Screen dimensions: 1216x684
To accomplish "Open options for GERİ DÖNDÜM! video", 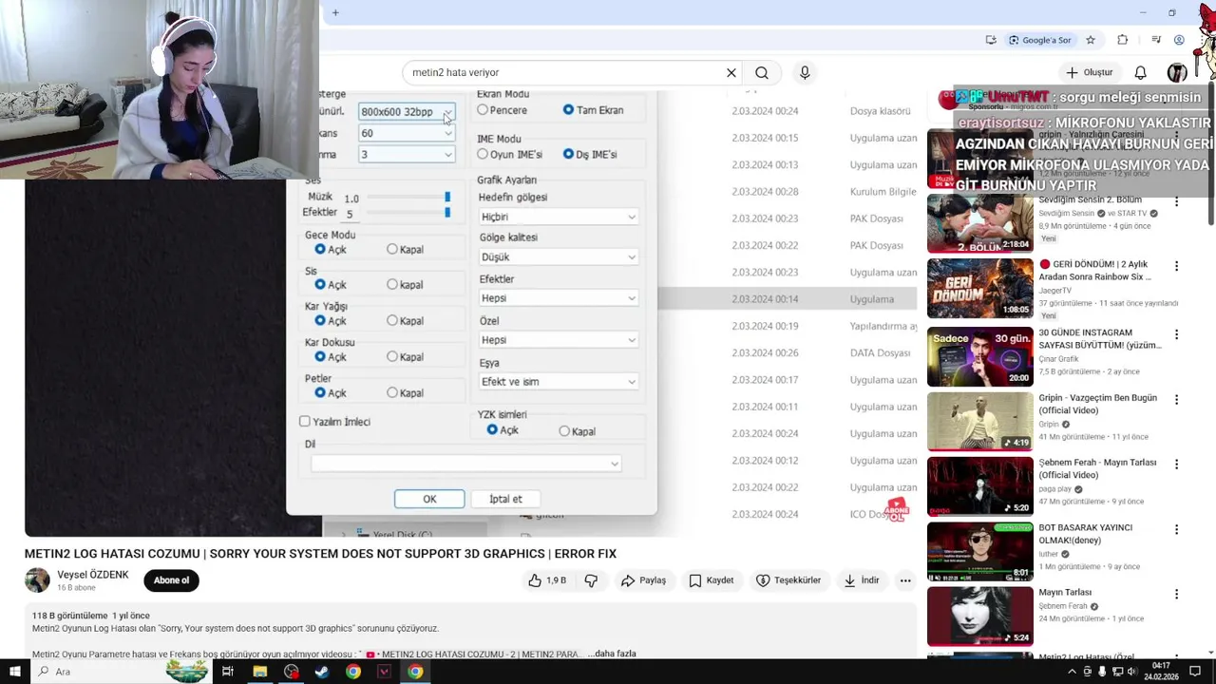I will (x=1176, y=266).
